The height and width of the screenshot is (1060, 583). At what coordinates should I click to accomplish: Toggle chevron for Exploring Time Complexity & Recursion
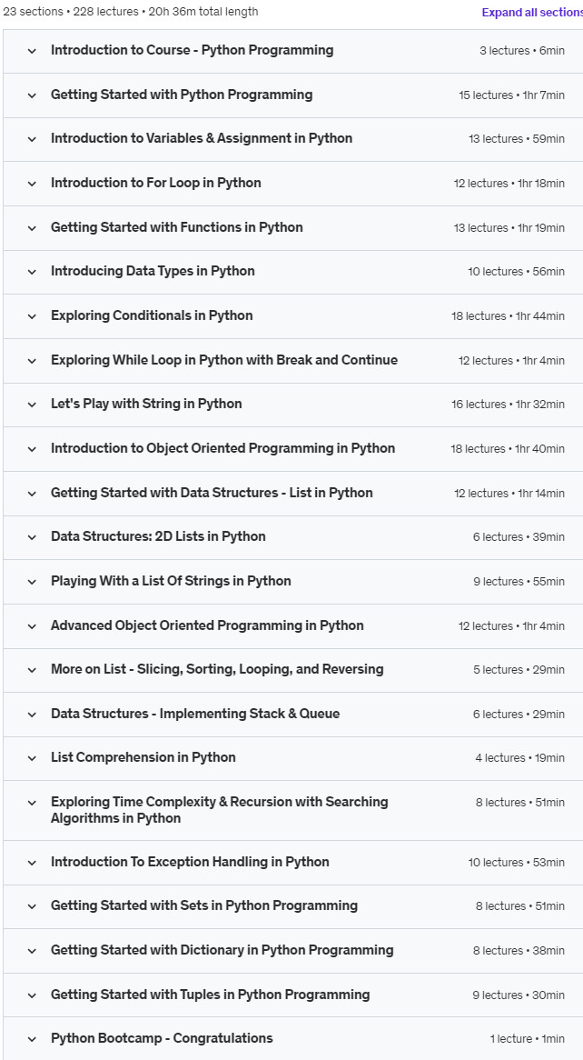(x=32, y=803)
